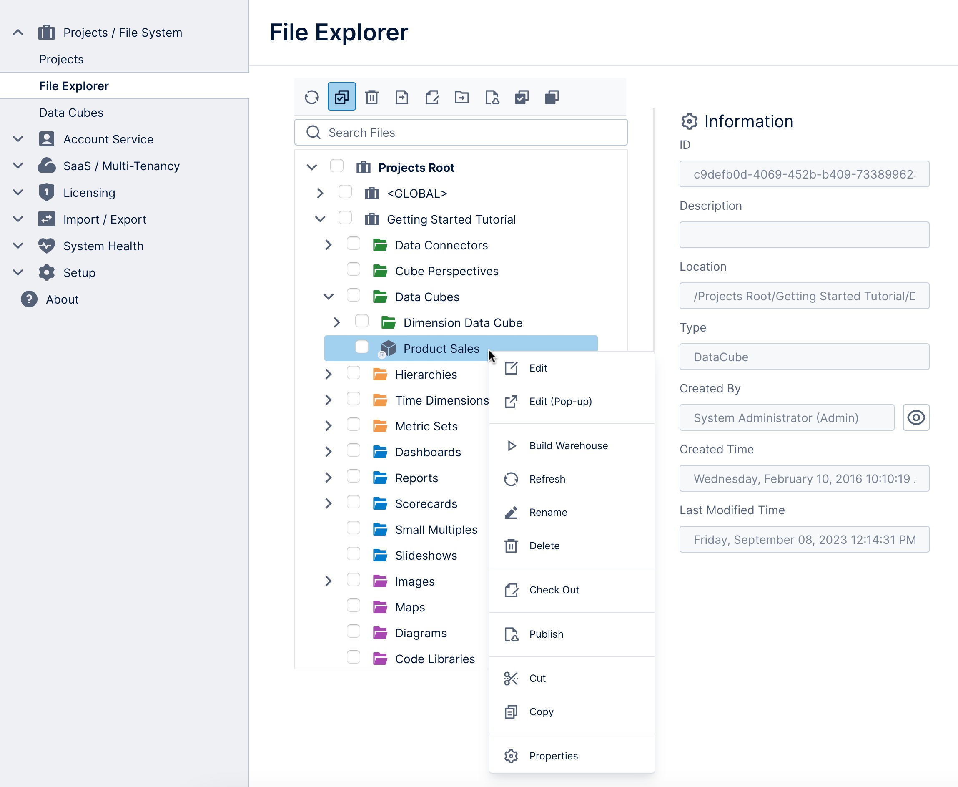
Task: Collapse the Getting Started Tutorial project
Action: tap(319, 219)
